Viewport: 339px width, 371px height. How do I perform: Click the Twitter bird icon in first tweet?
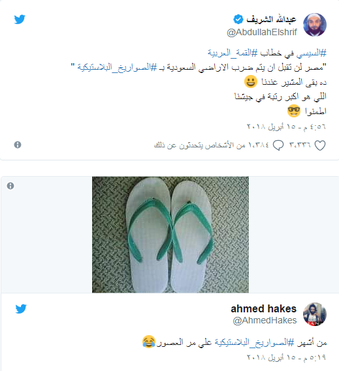20,20
